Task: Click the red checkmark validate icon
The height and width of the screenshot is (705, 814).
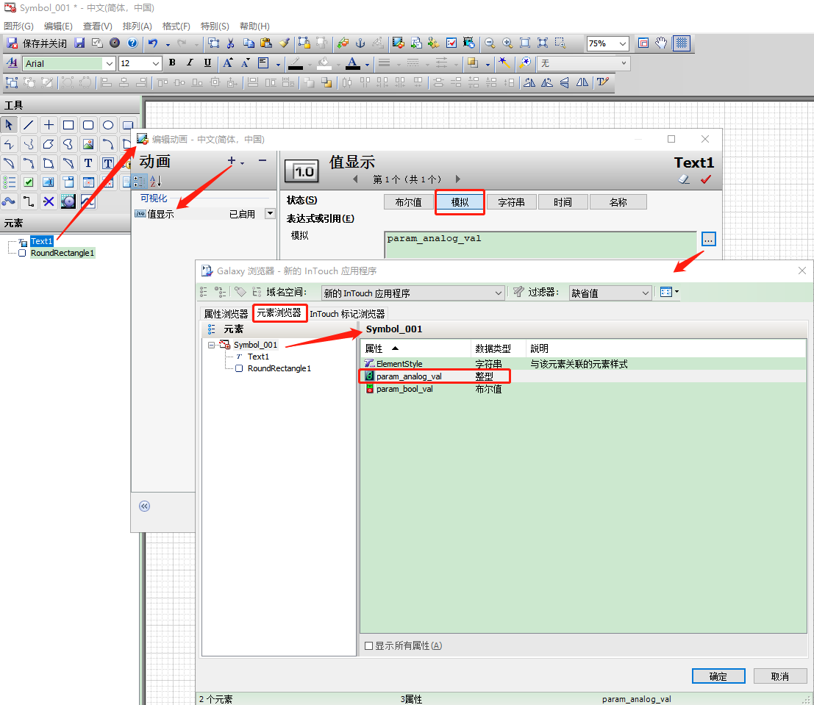Action: 705,179
